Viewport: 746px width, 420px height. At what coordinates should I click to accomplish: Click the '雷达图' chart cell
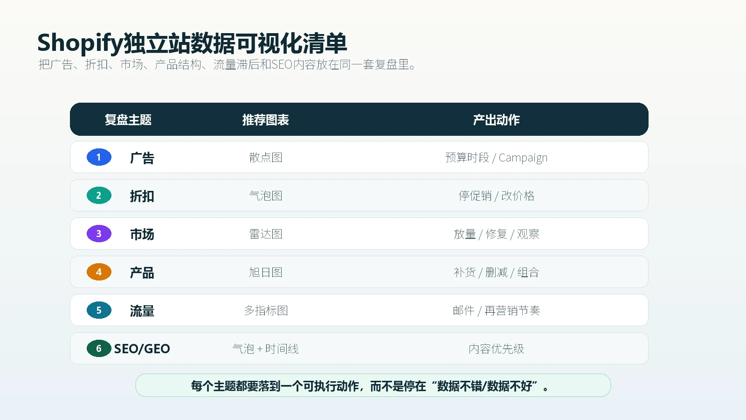point(266,234)
